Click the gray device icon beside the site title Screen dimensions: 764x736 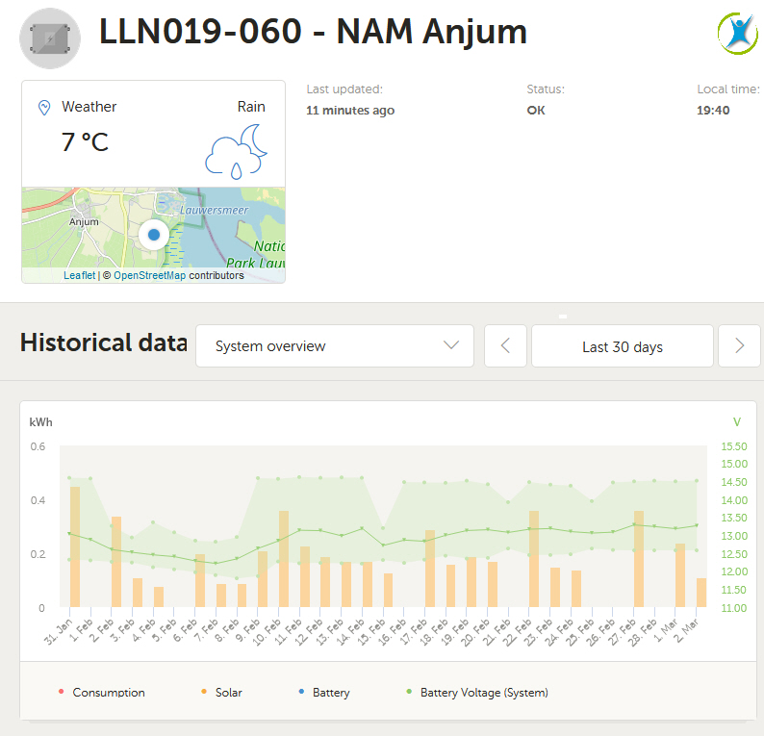coord(50,38)
